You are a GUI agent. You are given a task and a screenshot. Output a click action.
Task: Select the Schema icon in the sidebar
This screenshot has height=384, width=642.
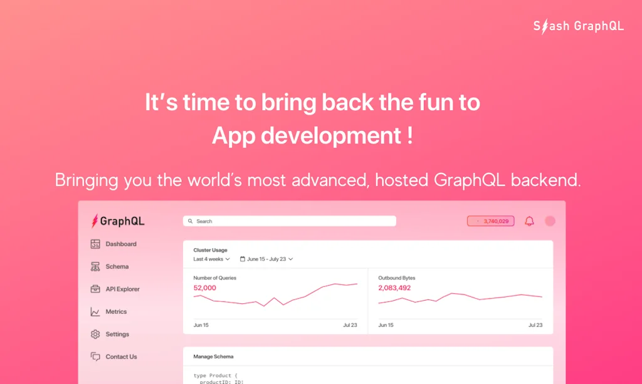(x=95, y=266)
